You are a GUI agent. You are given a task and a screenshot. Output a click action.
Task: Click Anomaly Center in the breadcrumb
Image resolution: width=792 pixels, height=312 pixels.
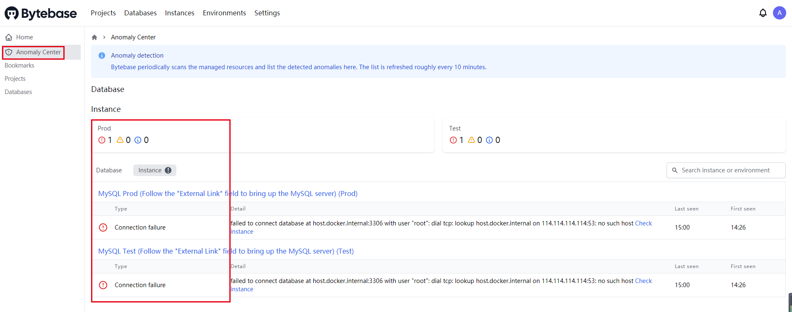133,37
